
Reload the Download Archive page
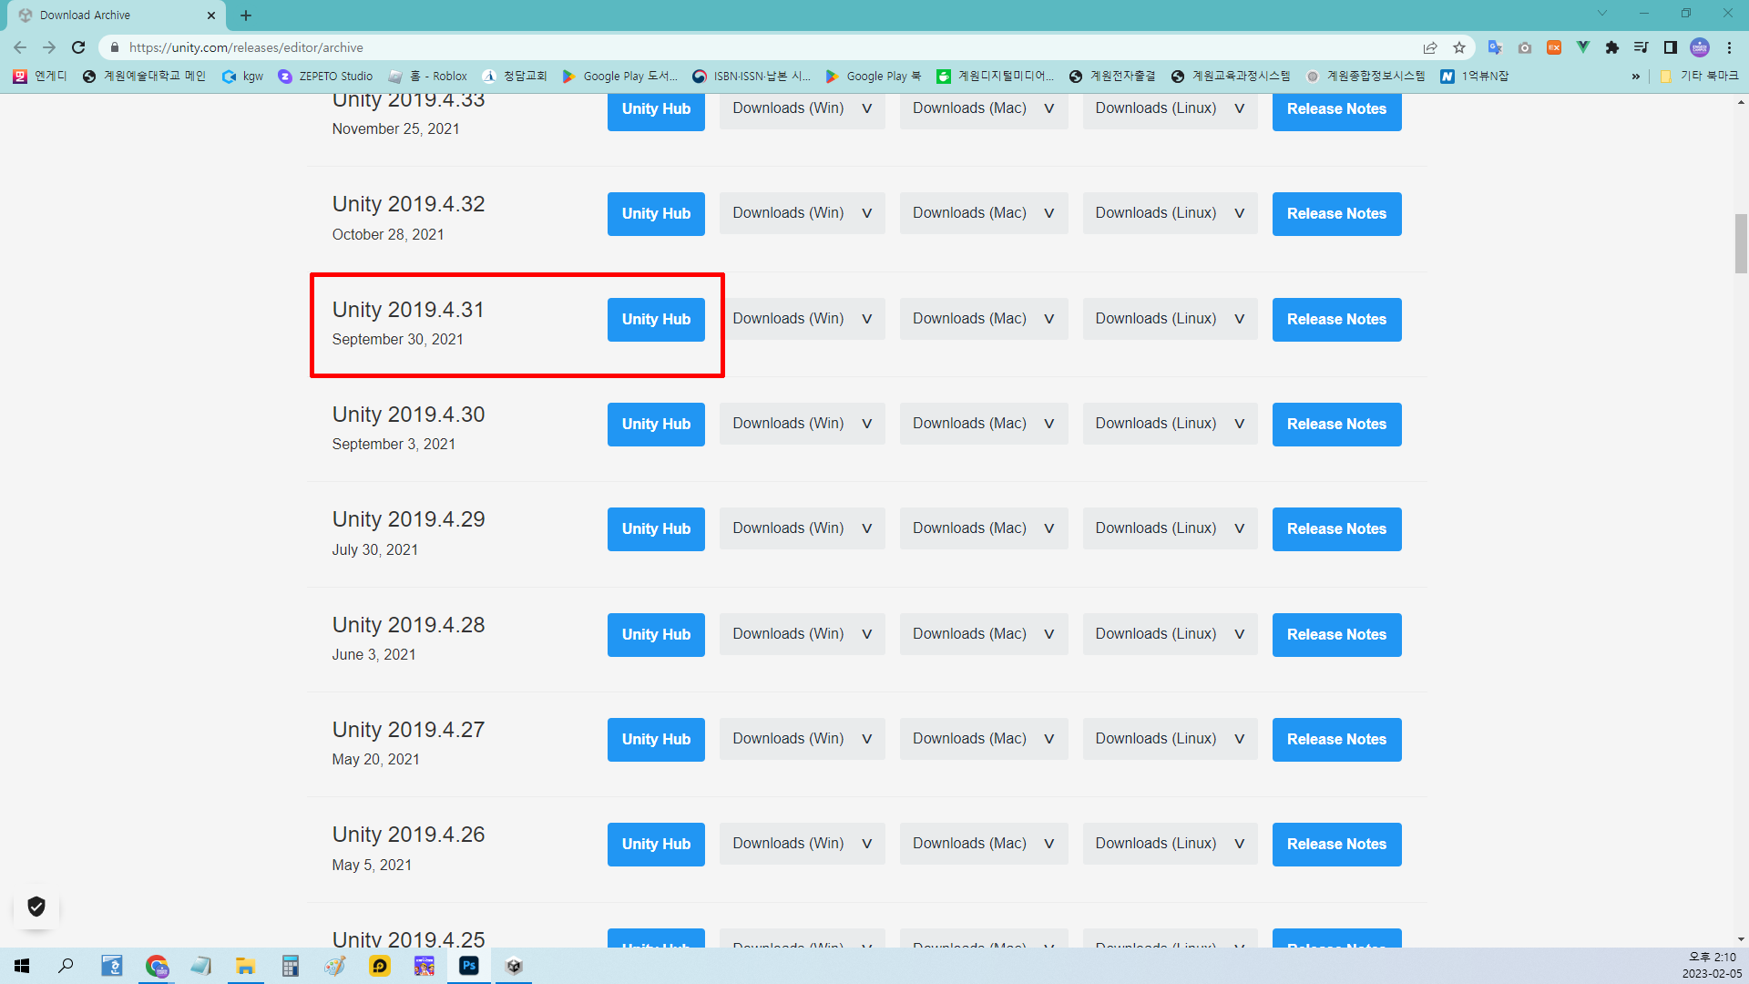coord(78,47)
